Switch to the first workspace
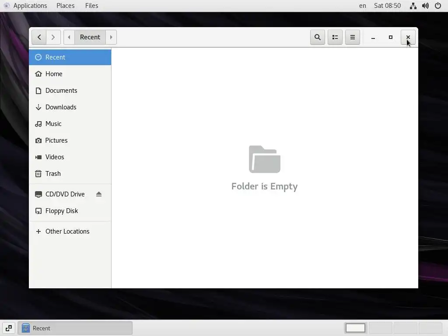This screenshot has width=448, height=336. coord(355,328)
